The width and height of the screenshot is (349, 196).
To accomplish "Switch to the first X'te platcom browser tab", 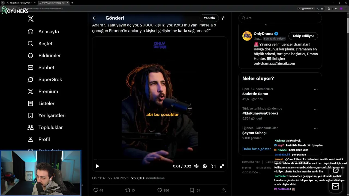I will click(21, 3).
